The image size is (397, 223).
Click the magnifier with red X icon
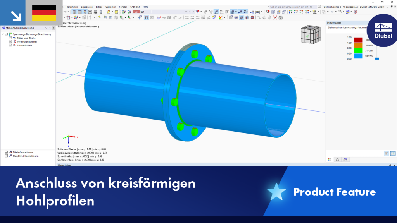[268, 12]
